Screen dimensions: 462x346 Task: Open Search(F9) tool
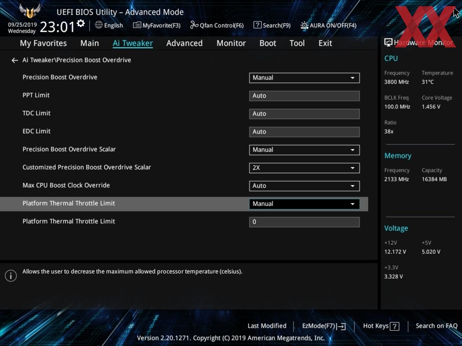[272, 25]
